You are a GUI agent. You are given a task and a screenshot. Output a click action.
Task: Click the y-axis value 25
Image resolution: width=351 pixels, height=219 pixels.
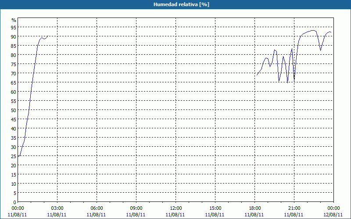pos(14,156)
